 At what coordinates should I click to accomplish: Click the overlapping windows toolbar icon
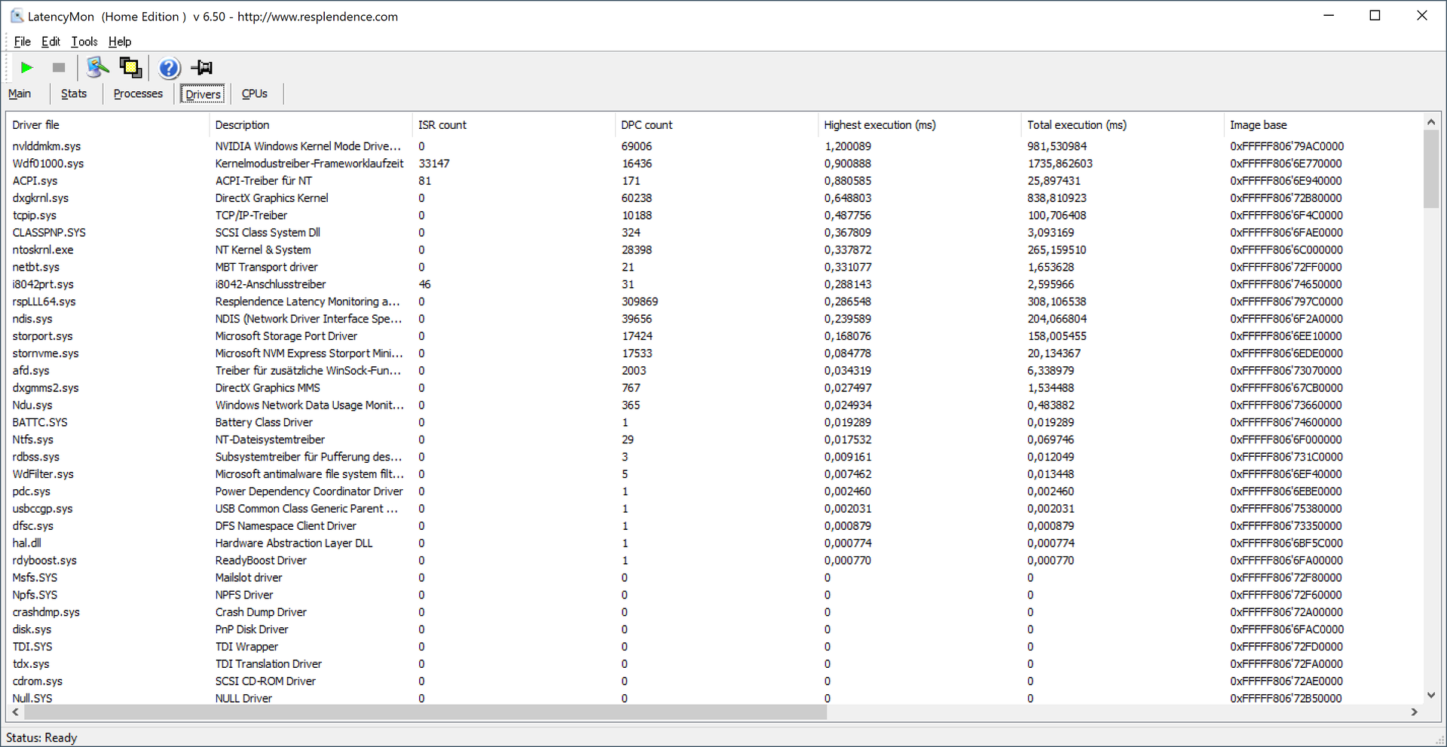[x=131, y=68]
